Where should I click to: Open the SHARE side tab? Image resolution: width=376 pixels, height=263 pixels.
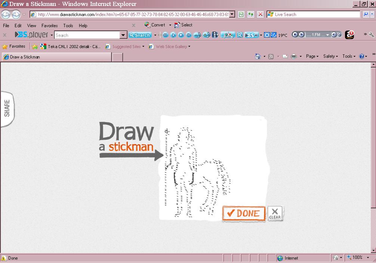pos(7,109)
